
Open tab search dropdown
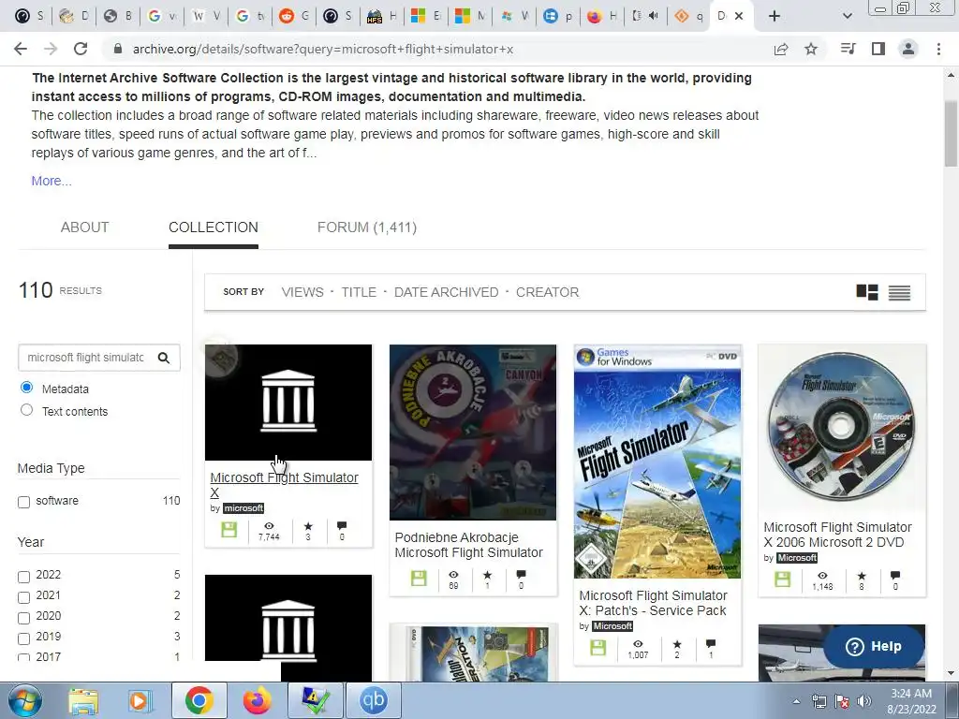847,16
